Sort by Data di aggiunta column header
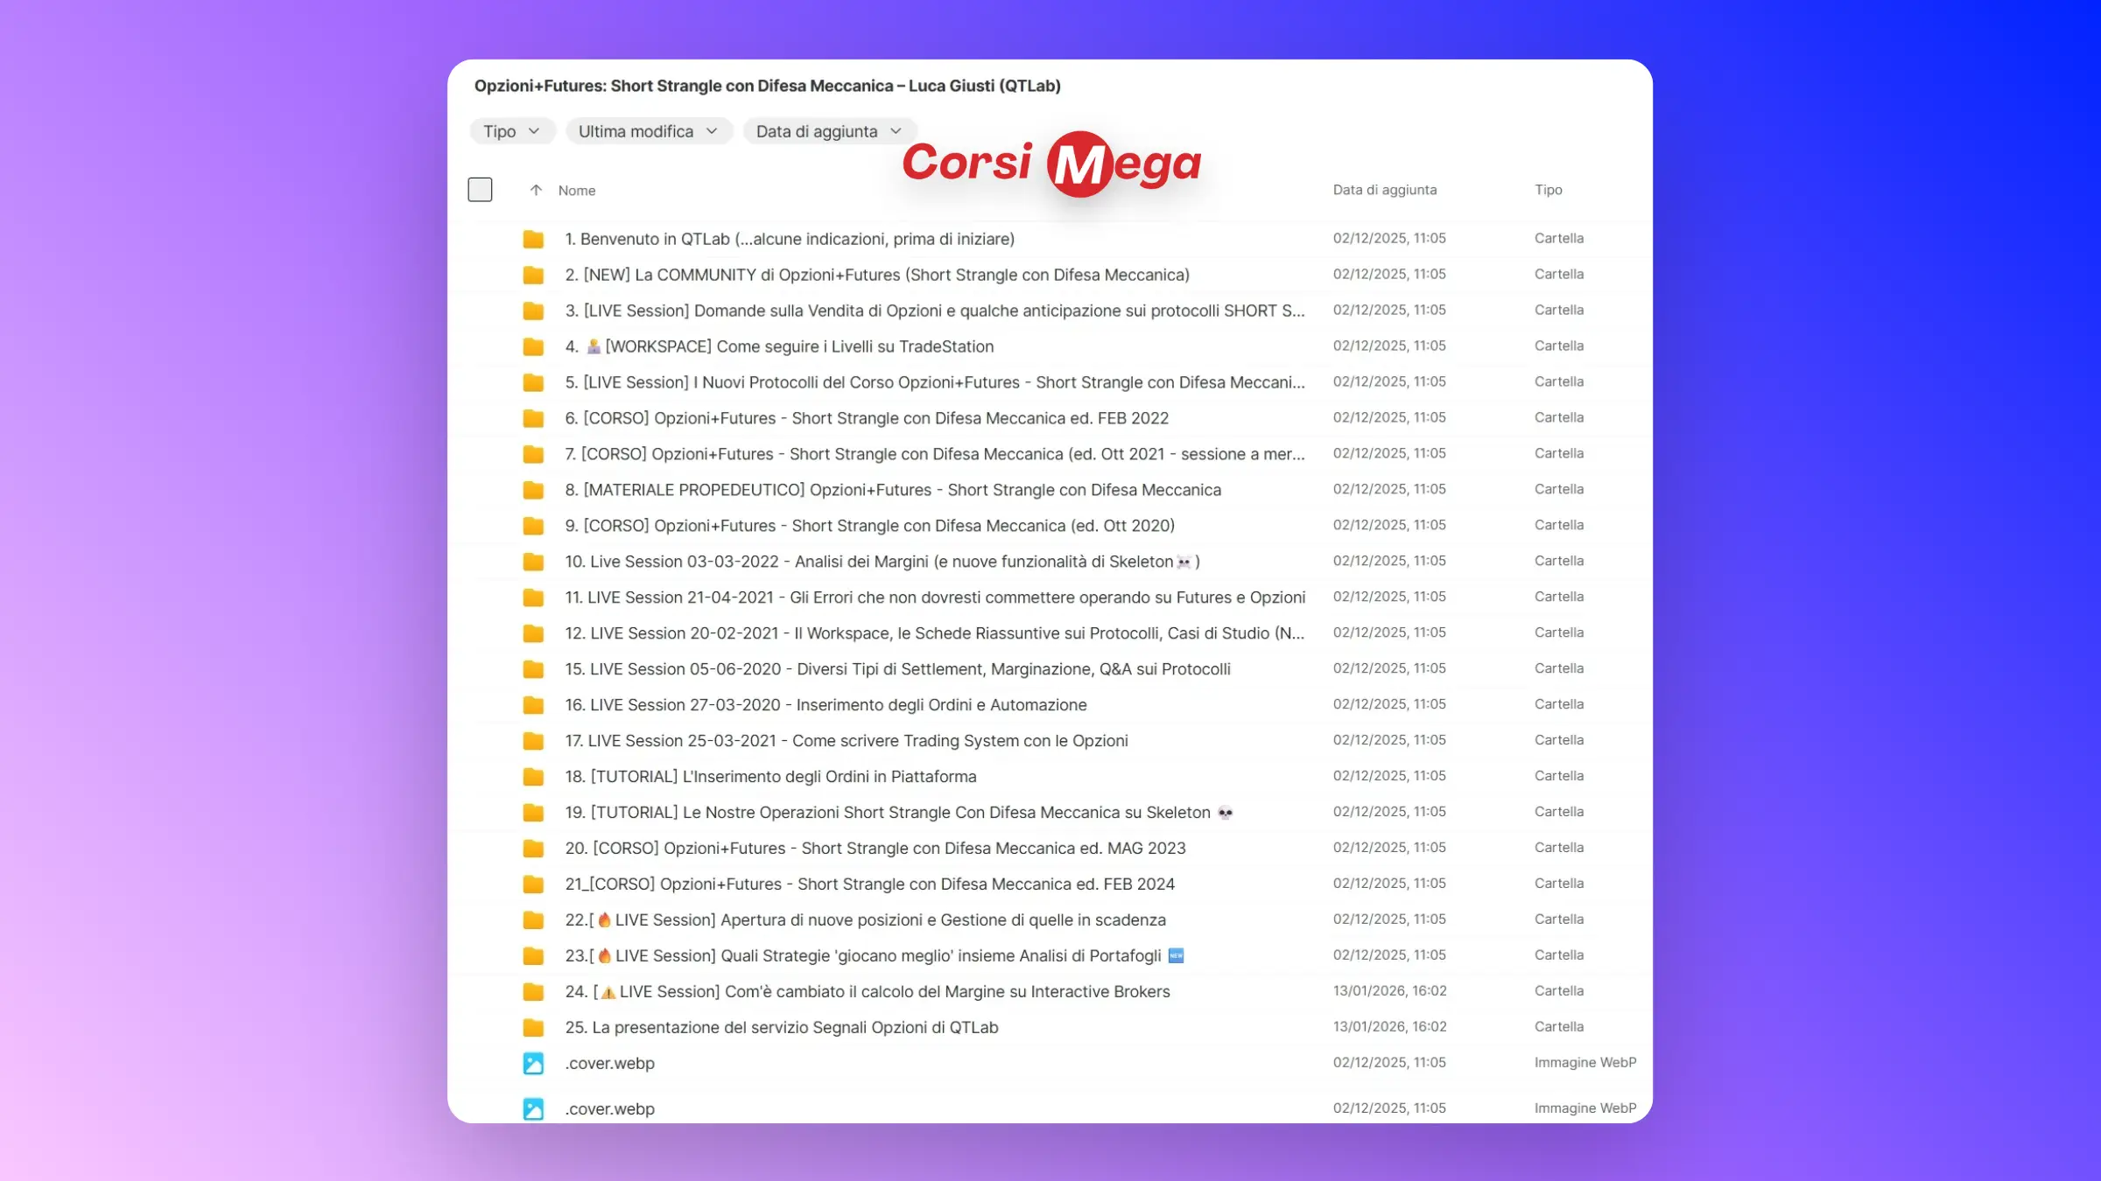Viewport: 2101px width, 1181px height. pos(1384,190)
